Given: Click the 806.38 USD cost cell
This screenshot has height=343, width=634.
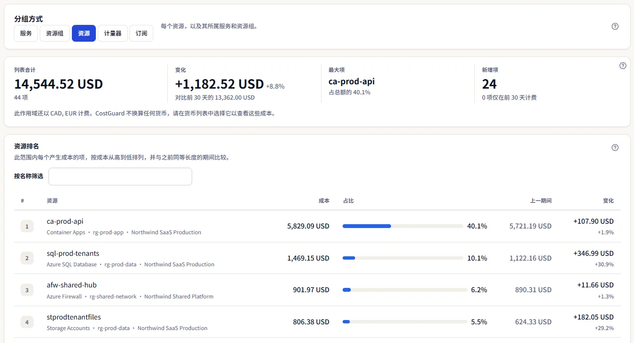Looking at the screenshot, I should (x=311, y=322).
